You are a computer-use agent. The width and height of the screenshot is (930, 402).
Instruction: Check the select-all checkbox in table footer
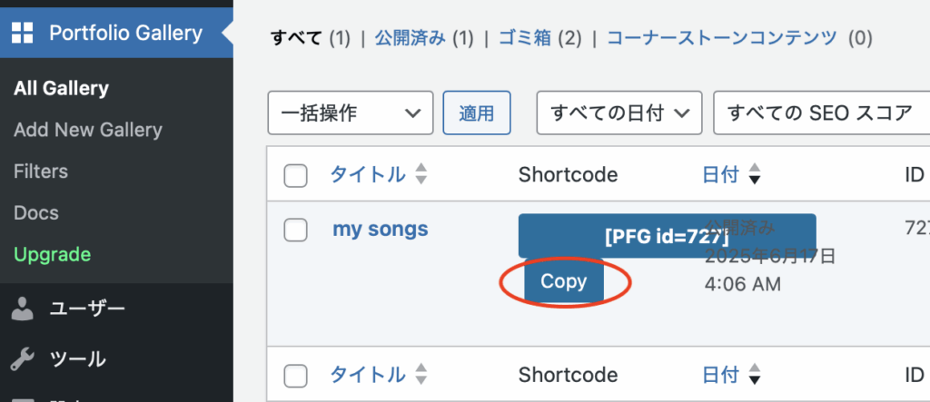[x=295, y=376]
